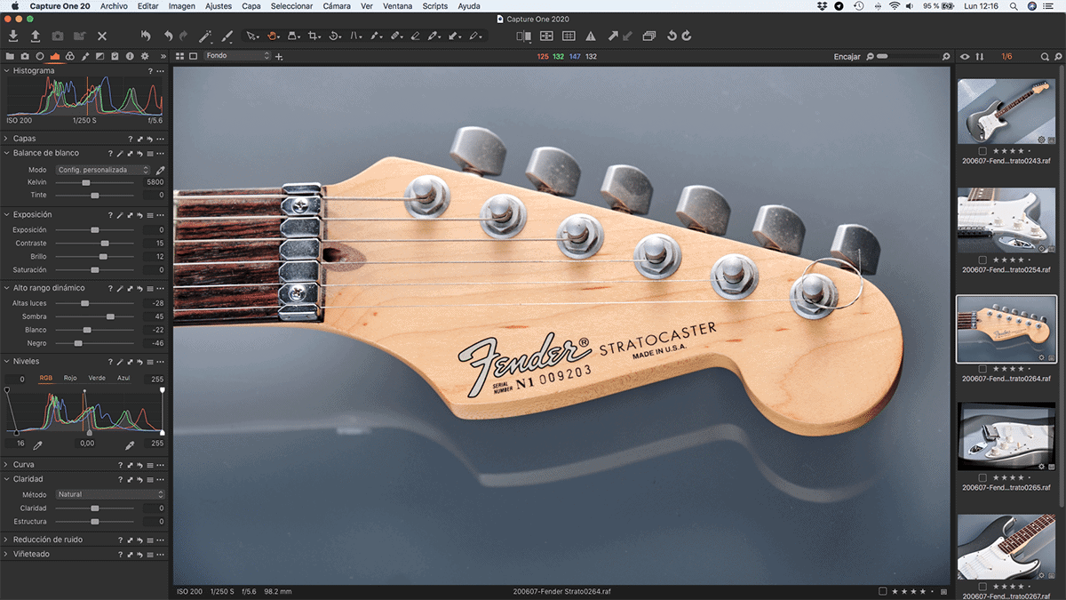Click the Export images toolbar icon
The height and width of the screenshot is (600, 1066).
36,36
